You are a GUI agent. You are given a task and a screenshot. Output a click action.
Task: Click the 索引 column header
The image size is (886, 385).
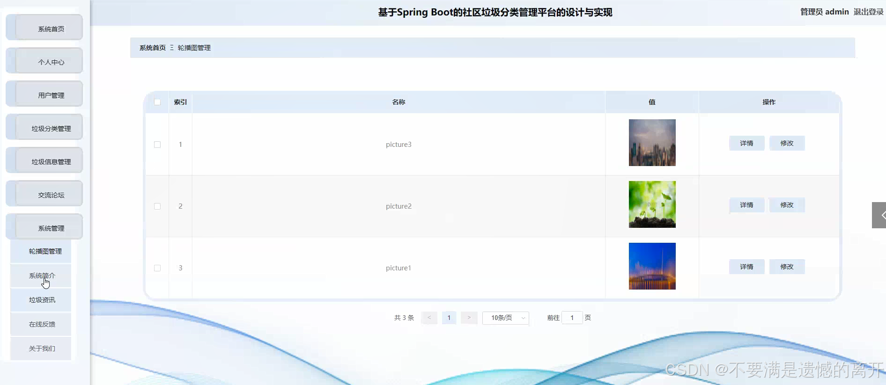pyautogui.click(x=180, y=102)
